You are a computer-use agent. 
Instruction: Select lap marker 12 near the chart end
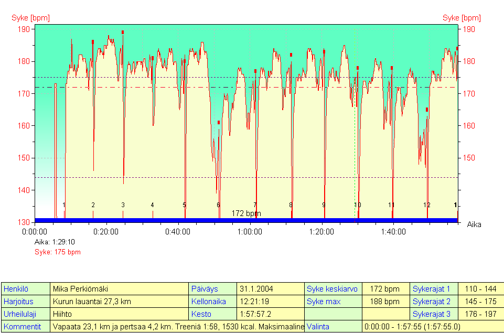pos(427,205)
